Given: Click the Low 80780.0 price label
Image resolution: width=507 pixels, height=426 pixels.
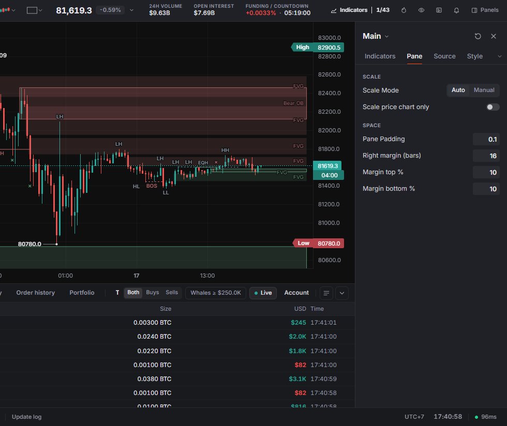Looking at the screenshot, I should tap(319, 244).
